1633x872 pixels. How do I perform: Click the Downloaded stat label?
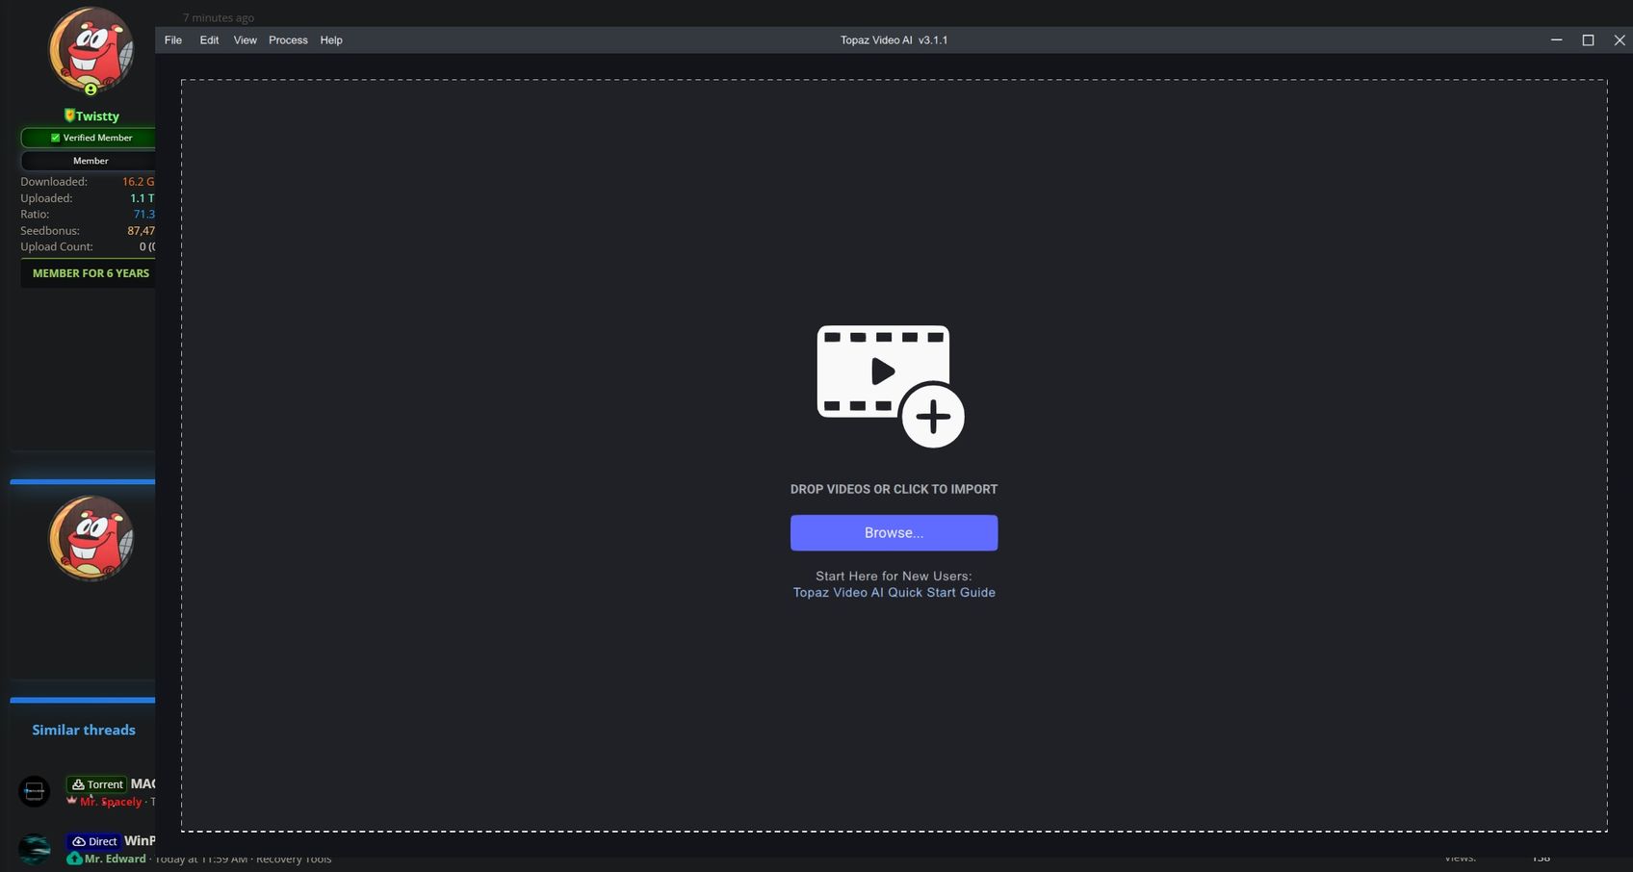click(x=54, y=182)
